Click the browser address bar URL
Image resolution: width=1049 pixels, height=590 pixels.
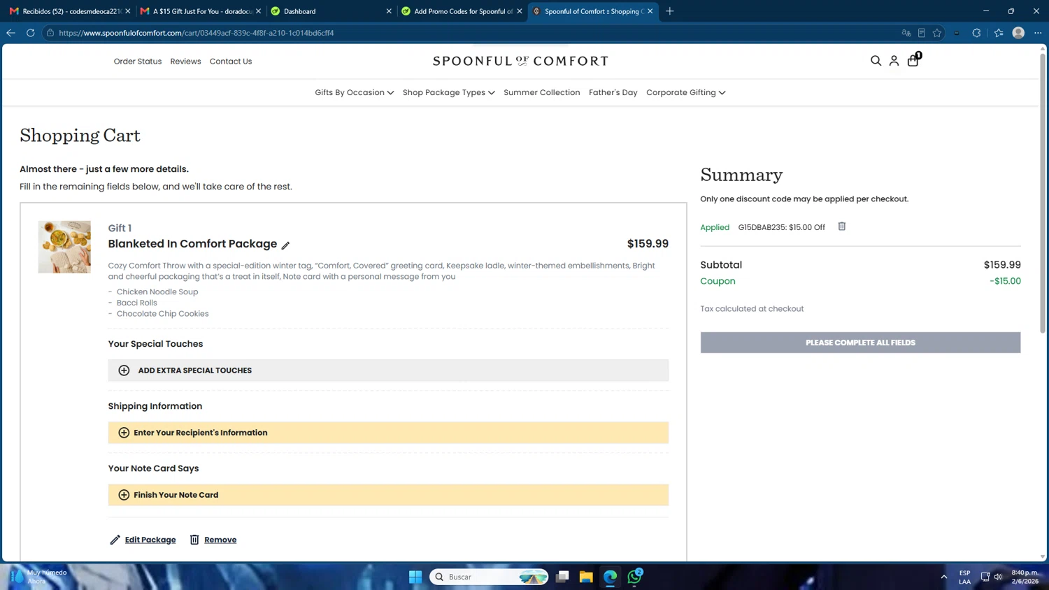[196, 33]
